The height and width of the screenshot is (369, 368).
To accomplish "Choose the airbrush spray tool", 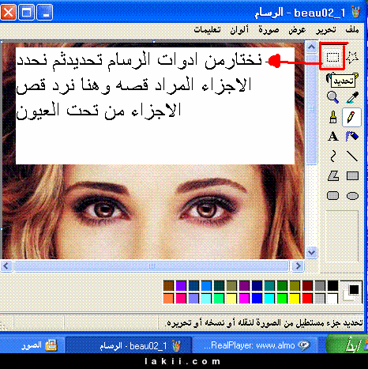I will (352, 137).
